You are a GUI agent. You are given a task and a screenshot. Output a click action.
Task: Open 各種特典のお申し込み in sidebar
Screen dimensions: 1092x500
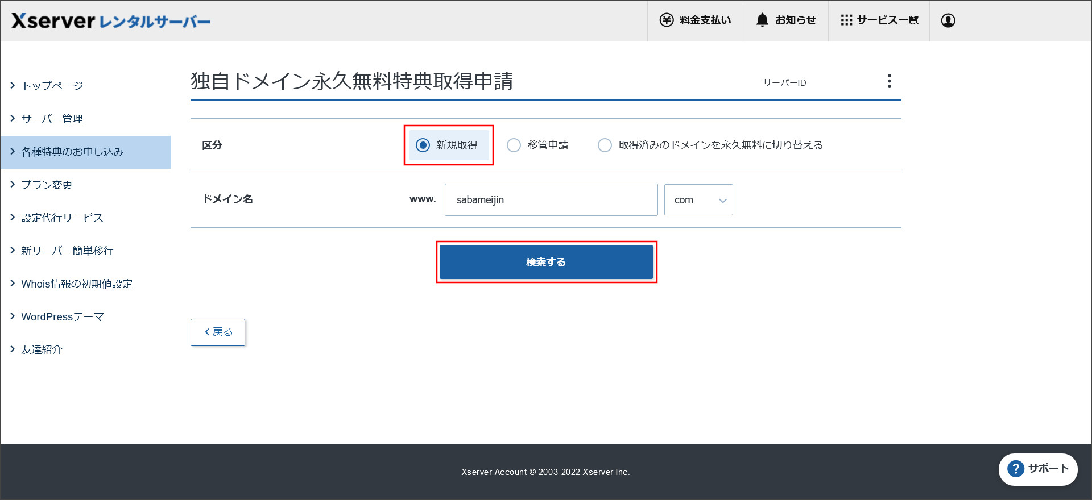pyautogui.click(x=85, y=152)
